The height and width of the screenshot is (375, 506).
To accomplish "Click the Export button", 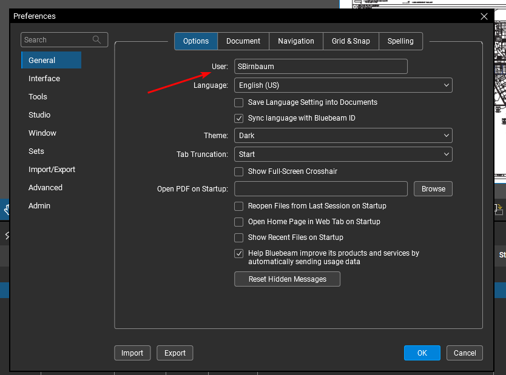I will pyautogui.click(x=175, y=353).
